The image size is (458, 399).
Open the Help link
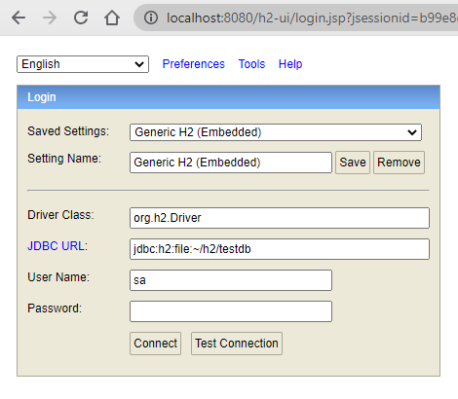tap(290, 64)
